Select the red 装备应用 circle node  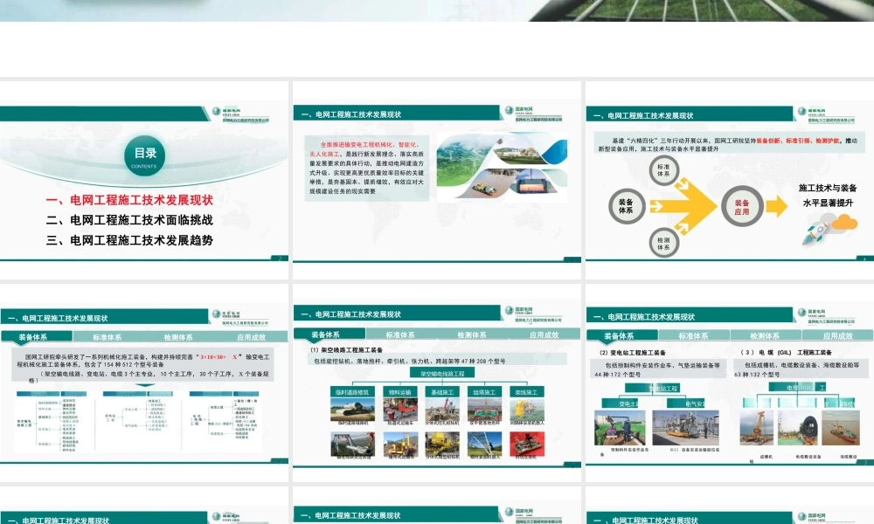742,206
